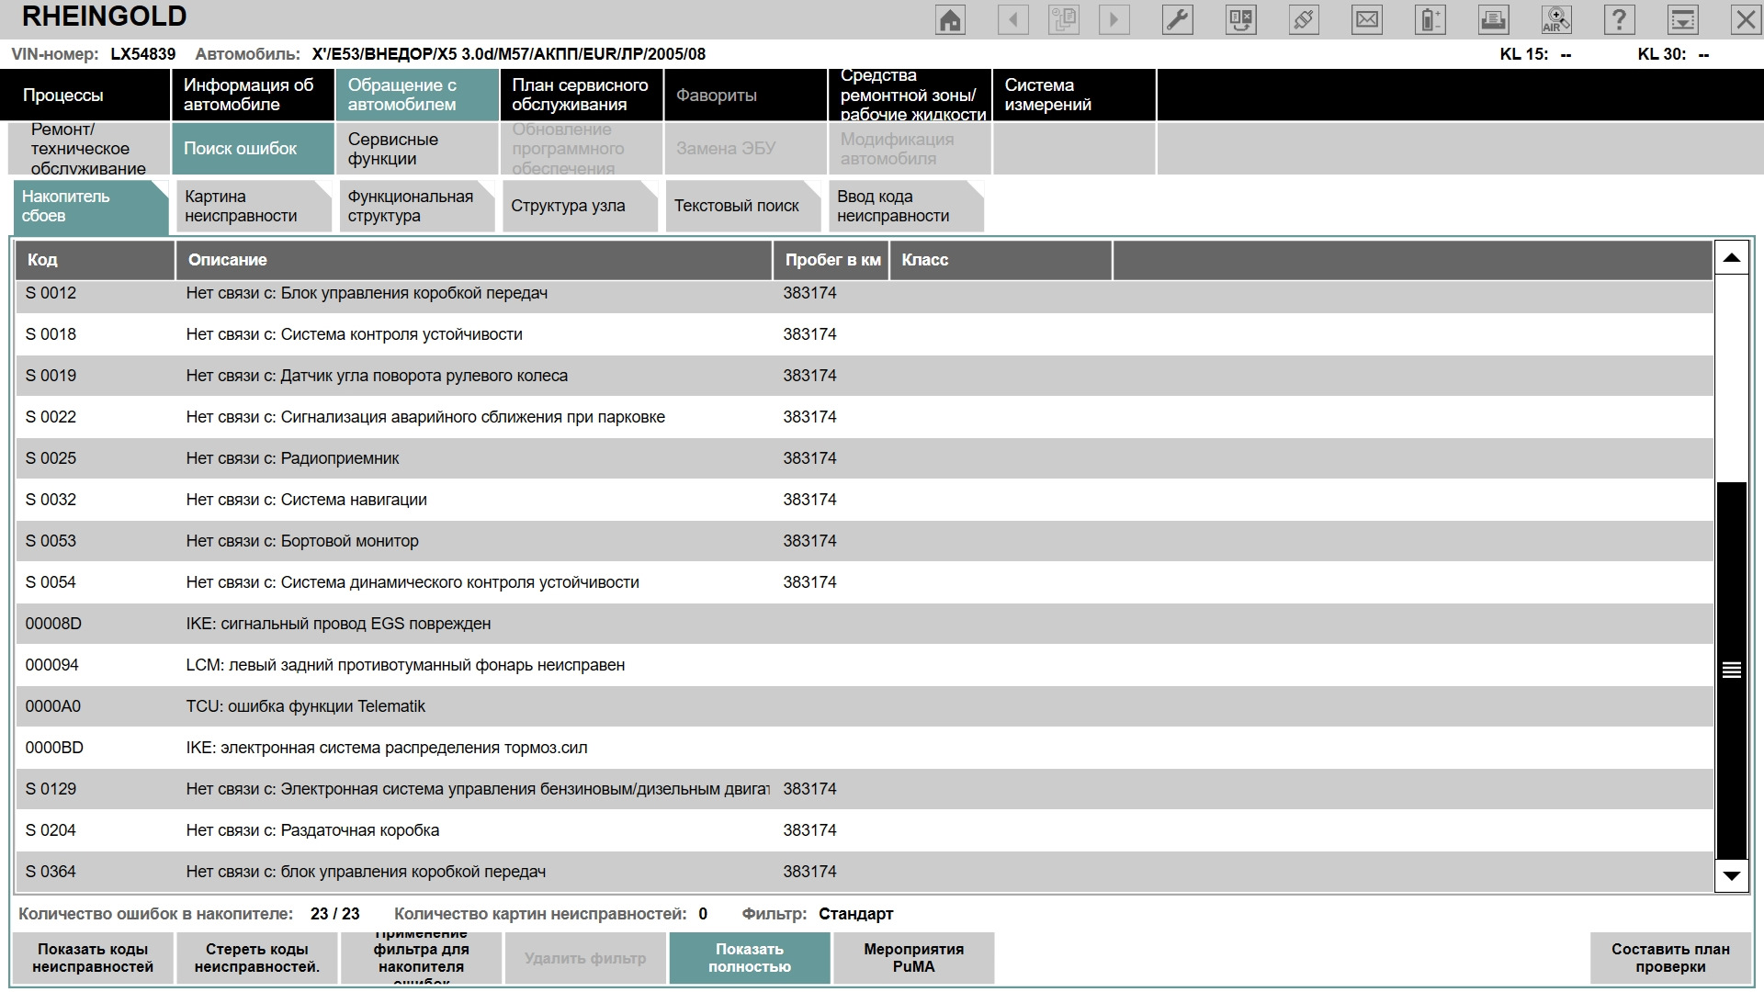
Task: Click the printer icon
Action: (x=1493, y=20)
